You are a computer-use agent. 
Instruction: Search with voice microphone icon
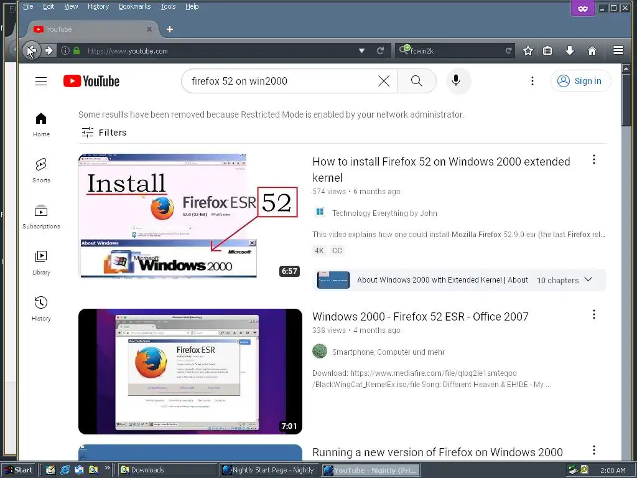click(x=456, y=80)
